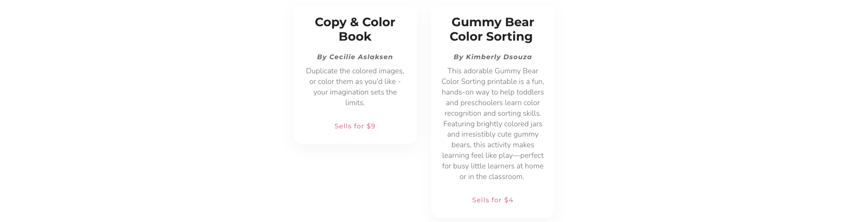Click text 'and irresistibly cute gummy'
The height and width of the screenshot is (222, 848).
point(492,134)
